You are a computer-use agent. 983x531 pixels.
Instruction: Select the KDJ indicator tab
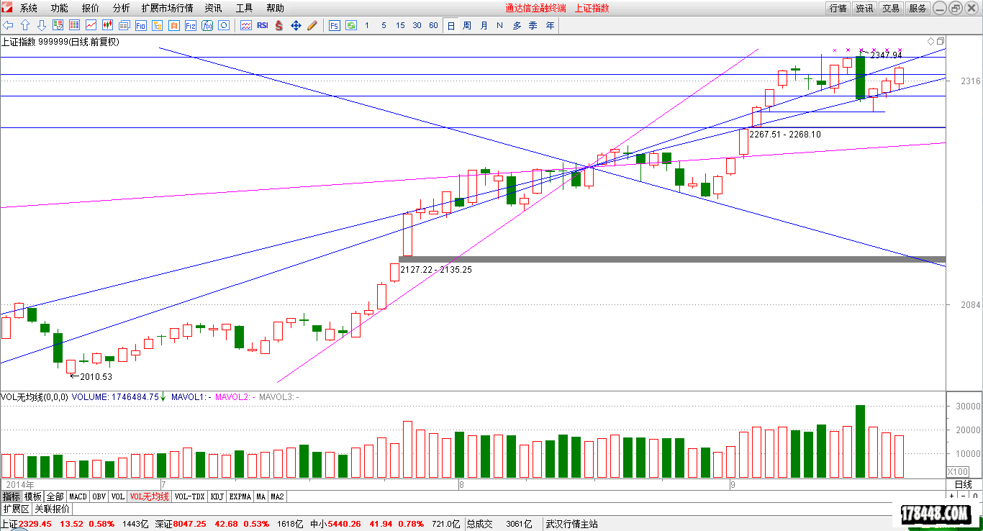[x=217, y=496]
